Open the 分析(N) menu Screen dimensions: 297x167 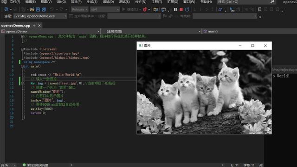tap(141, 2)
